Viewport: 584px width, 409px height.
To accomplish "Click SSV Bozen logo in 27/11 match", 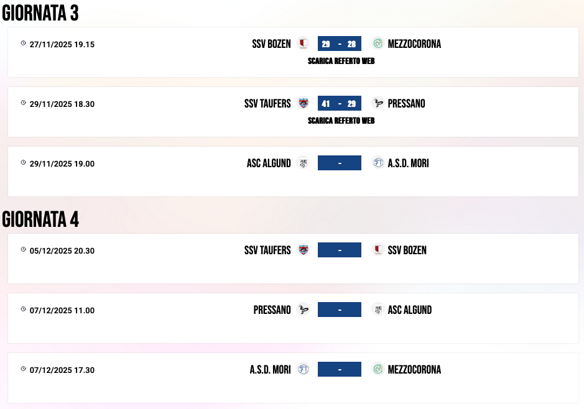I will (303, 44).
